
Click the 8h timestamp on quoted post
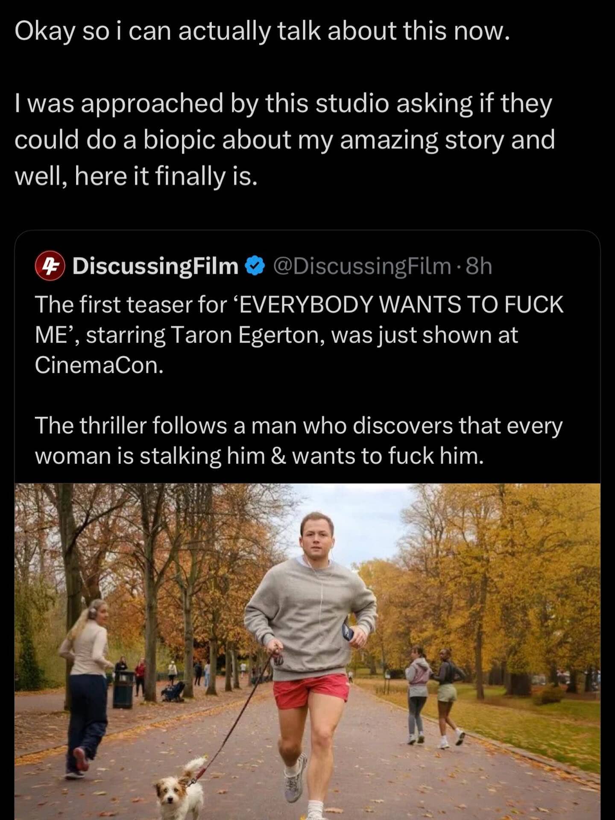(x=479, y=266)
